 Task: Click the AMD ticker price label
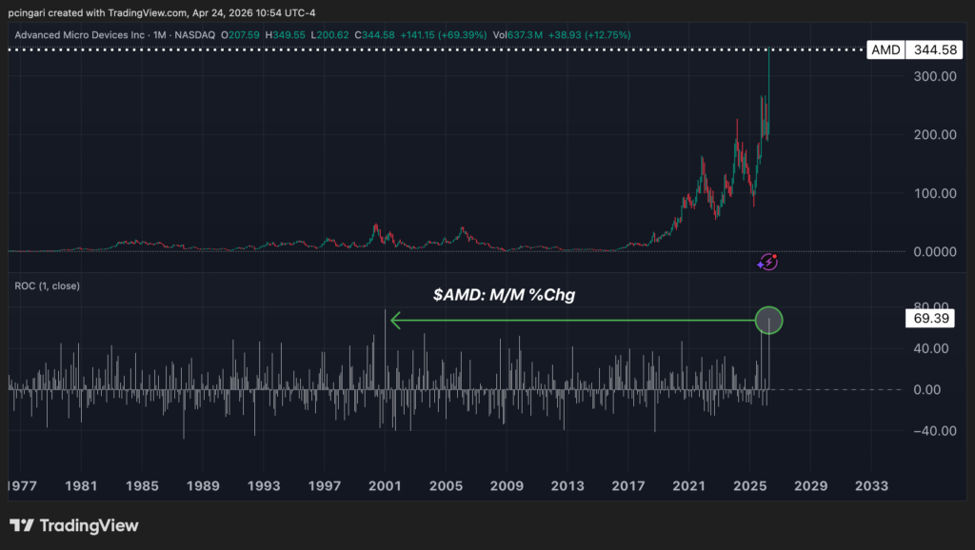pyautogui.click(x=885, y=49)
